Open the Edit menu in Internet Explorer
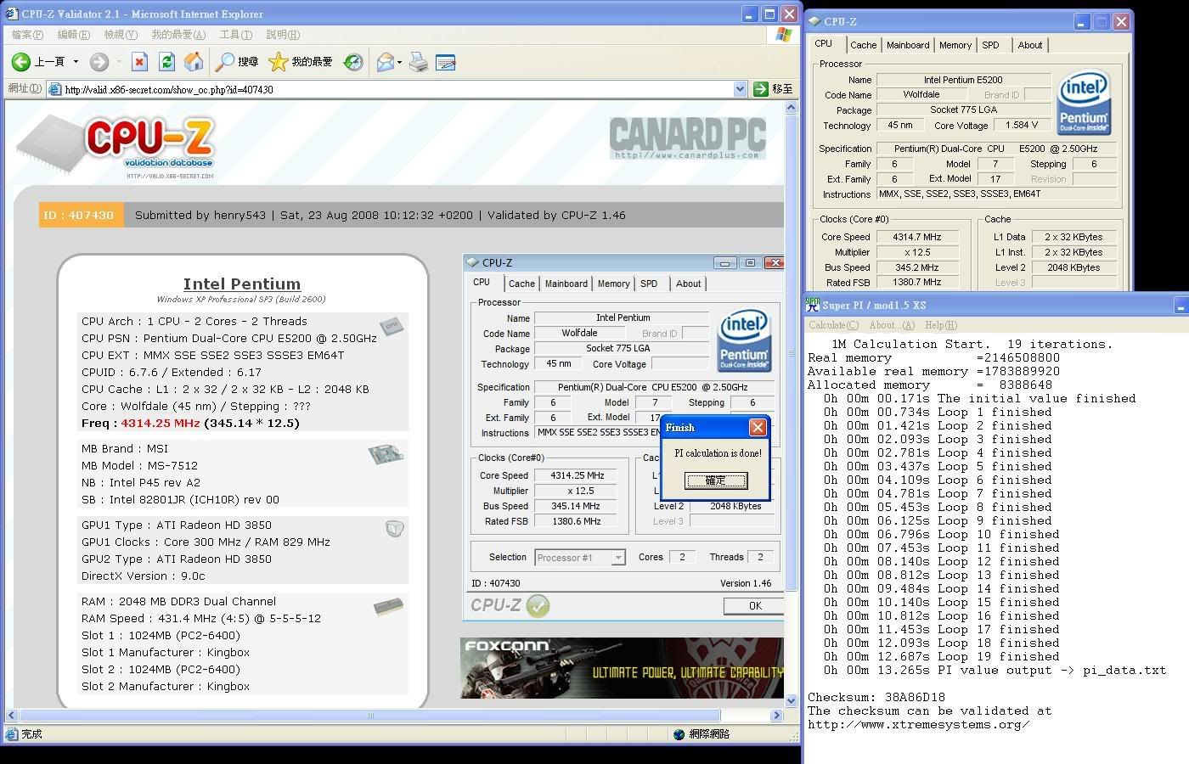This screenshot has width=1189, height=764. click(73, 35)
